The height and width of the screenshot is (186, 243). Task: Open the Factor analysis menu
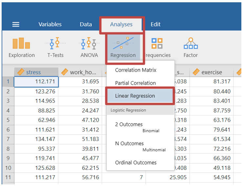191,47
